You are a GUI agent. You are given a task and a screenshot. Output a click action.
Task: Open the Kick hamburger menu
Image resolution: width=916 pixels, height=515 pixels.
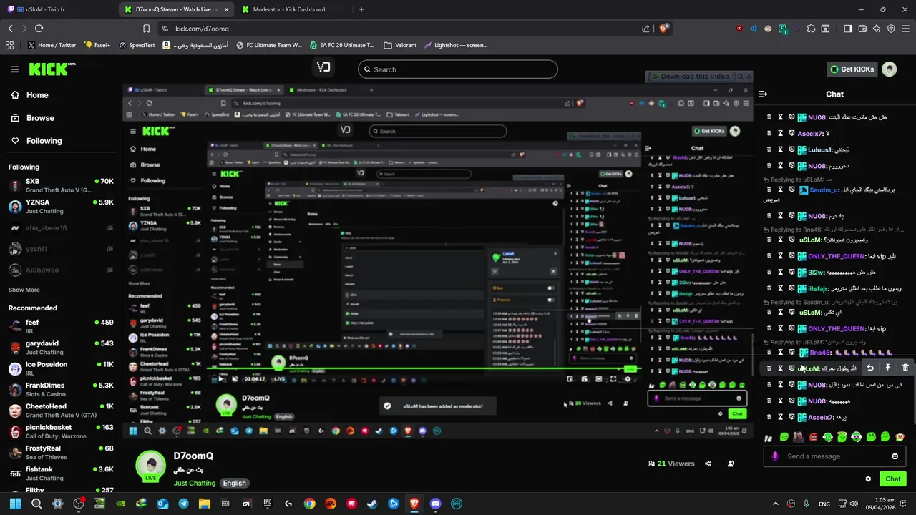(15, 69)
